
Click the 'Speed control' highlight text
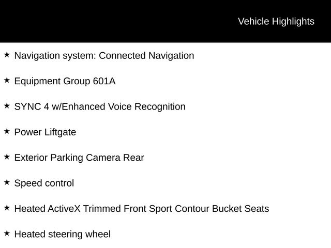click(x=44, y=183)
